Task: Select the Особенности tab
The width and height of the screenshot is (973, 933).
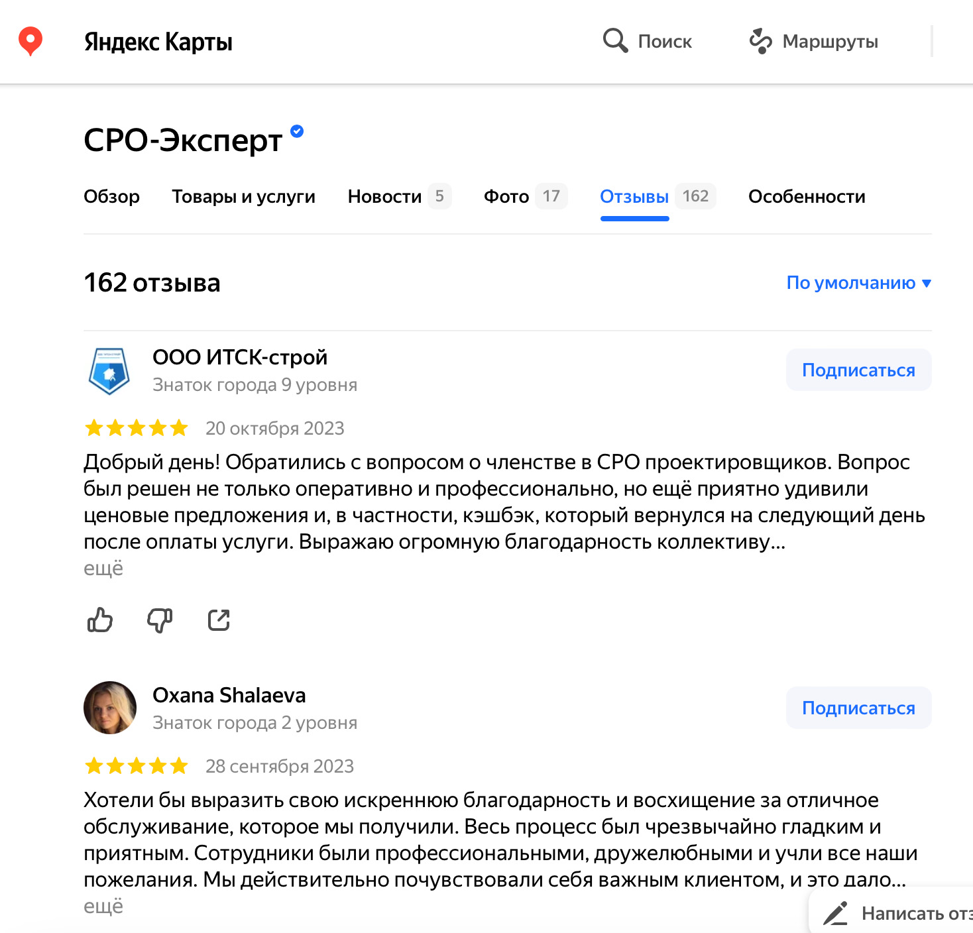Action: pos(807,196)
